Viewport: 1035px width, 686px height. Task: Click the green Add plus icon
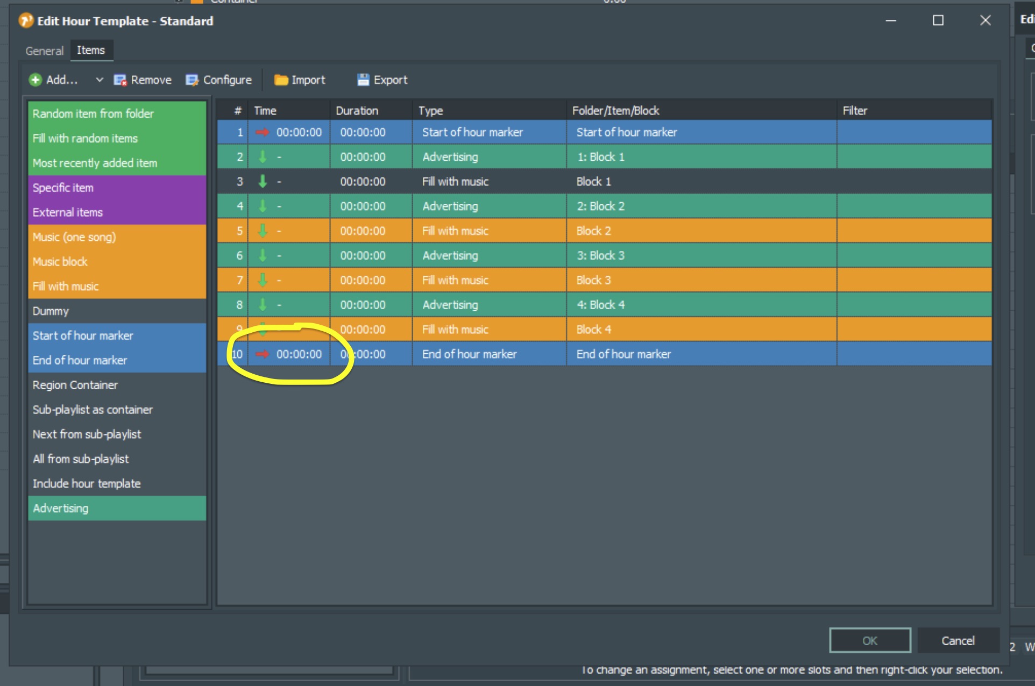point(36,80)
